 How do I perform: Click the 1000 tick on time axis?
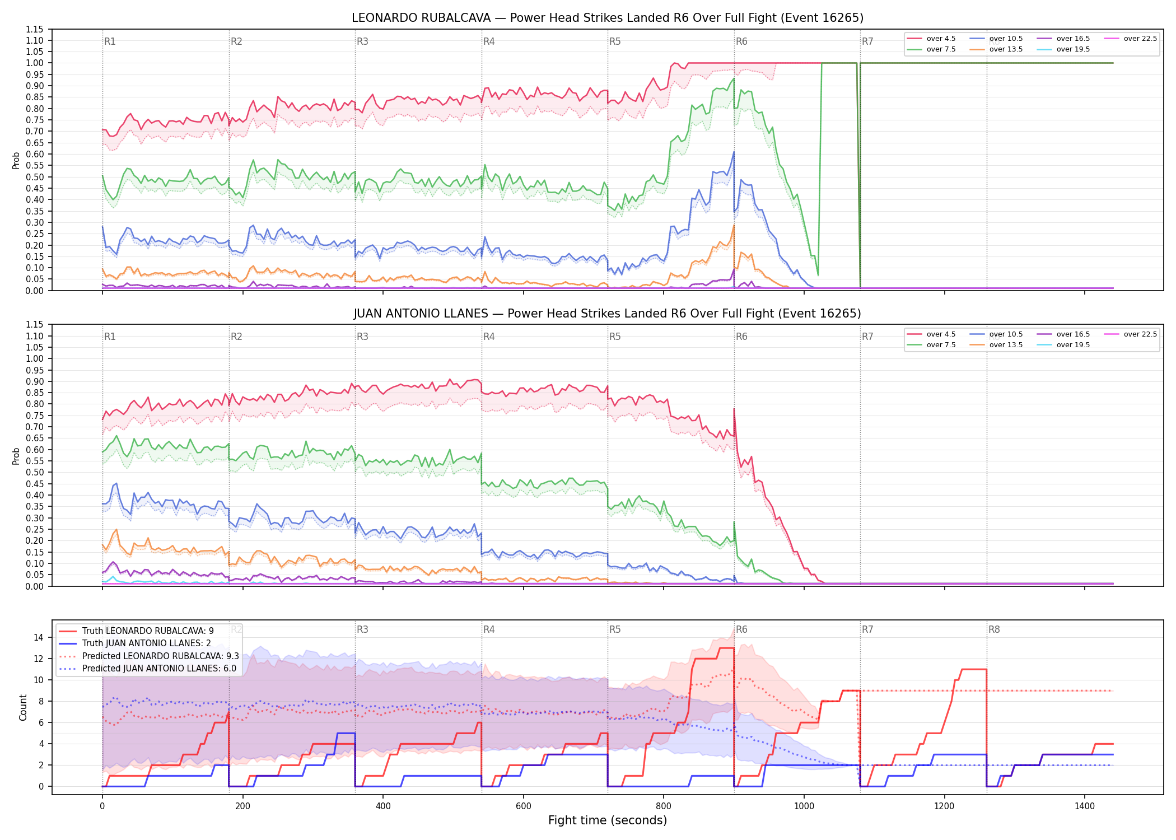click(804, 806)
